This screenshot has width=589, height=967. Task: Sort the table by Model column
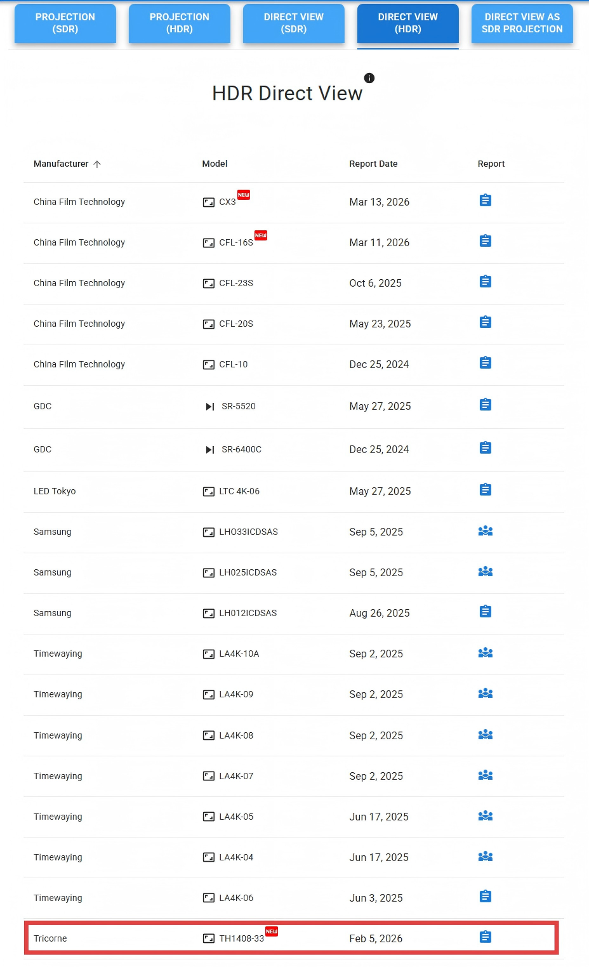[215, 164]
